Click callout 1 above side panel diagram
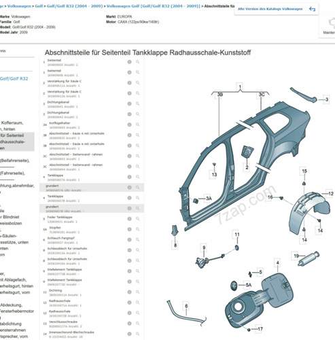Screen dimensions: 335x340 (240, 86)
